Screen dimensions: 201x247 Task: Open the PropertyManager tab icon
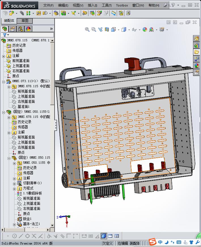point(12,29)
